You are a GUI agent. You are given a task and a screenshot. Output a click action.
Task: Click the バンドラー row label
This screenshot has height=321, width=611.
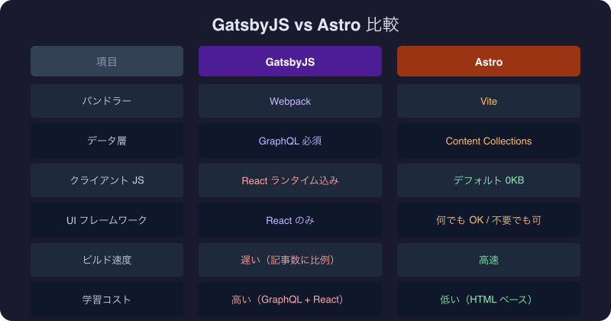pyautogui.click(x=107, y=101)
